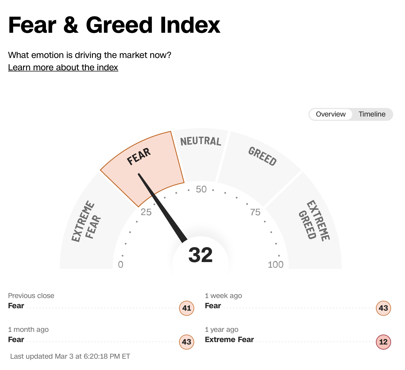
Task: Open 'Learn more about the index' link
Action: click(63, 67)
